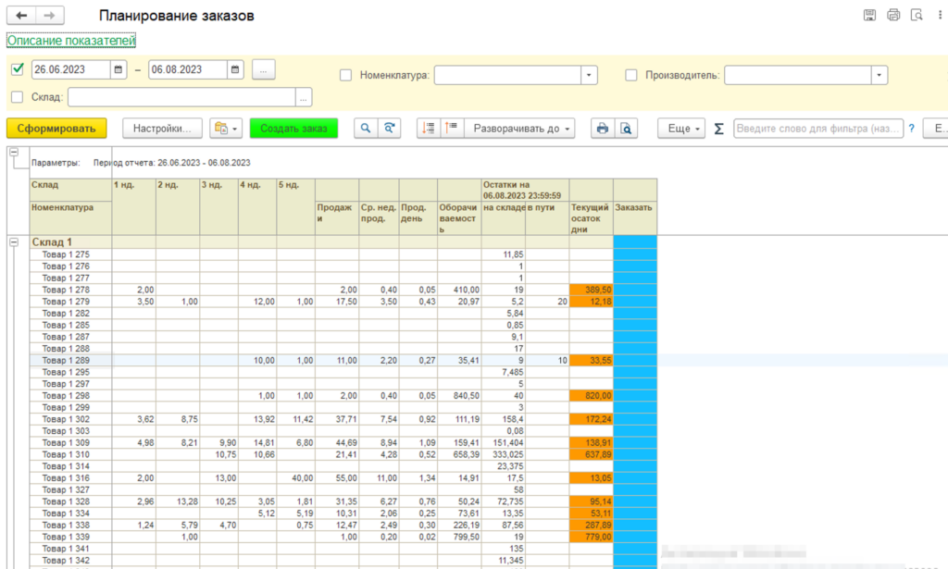Click the в пути value 20 for Товар 1 279
The width and height of the screenshot is (948, 569).
tap(547, 302)
